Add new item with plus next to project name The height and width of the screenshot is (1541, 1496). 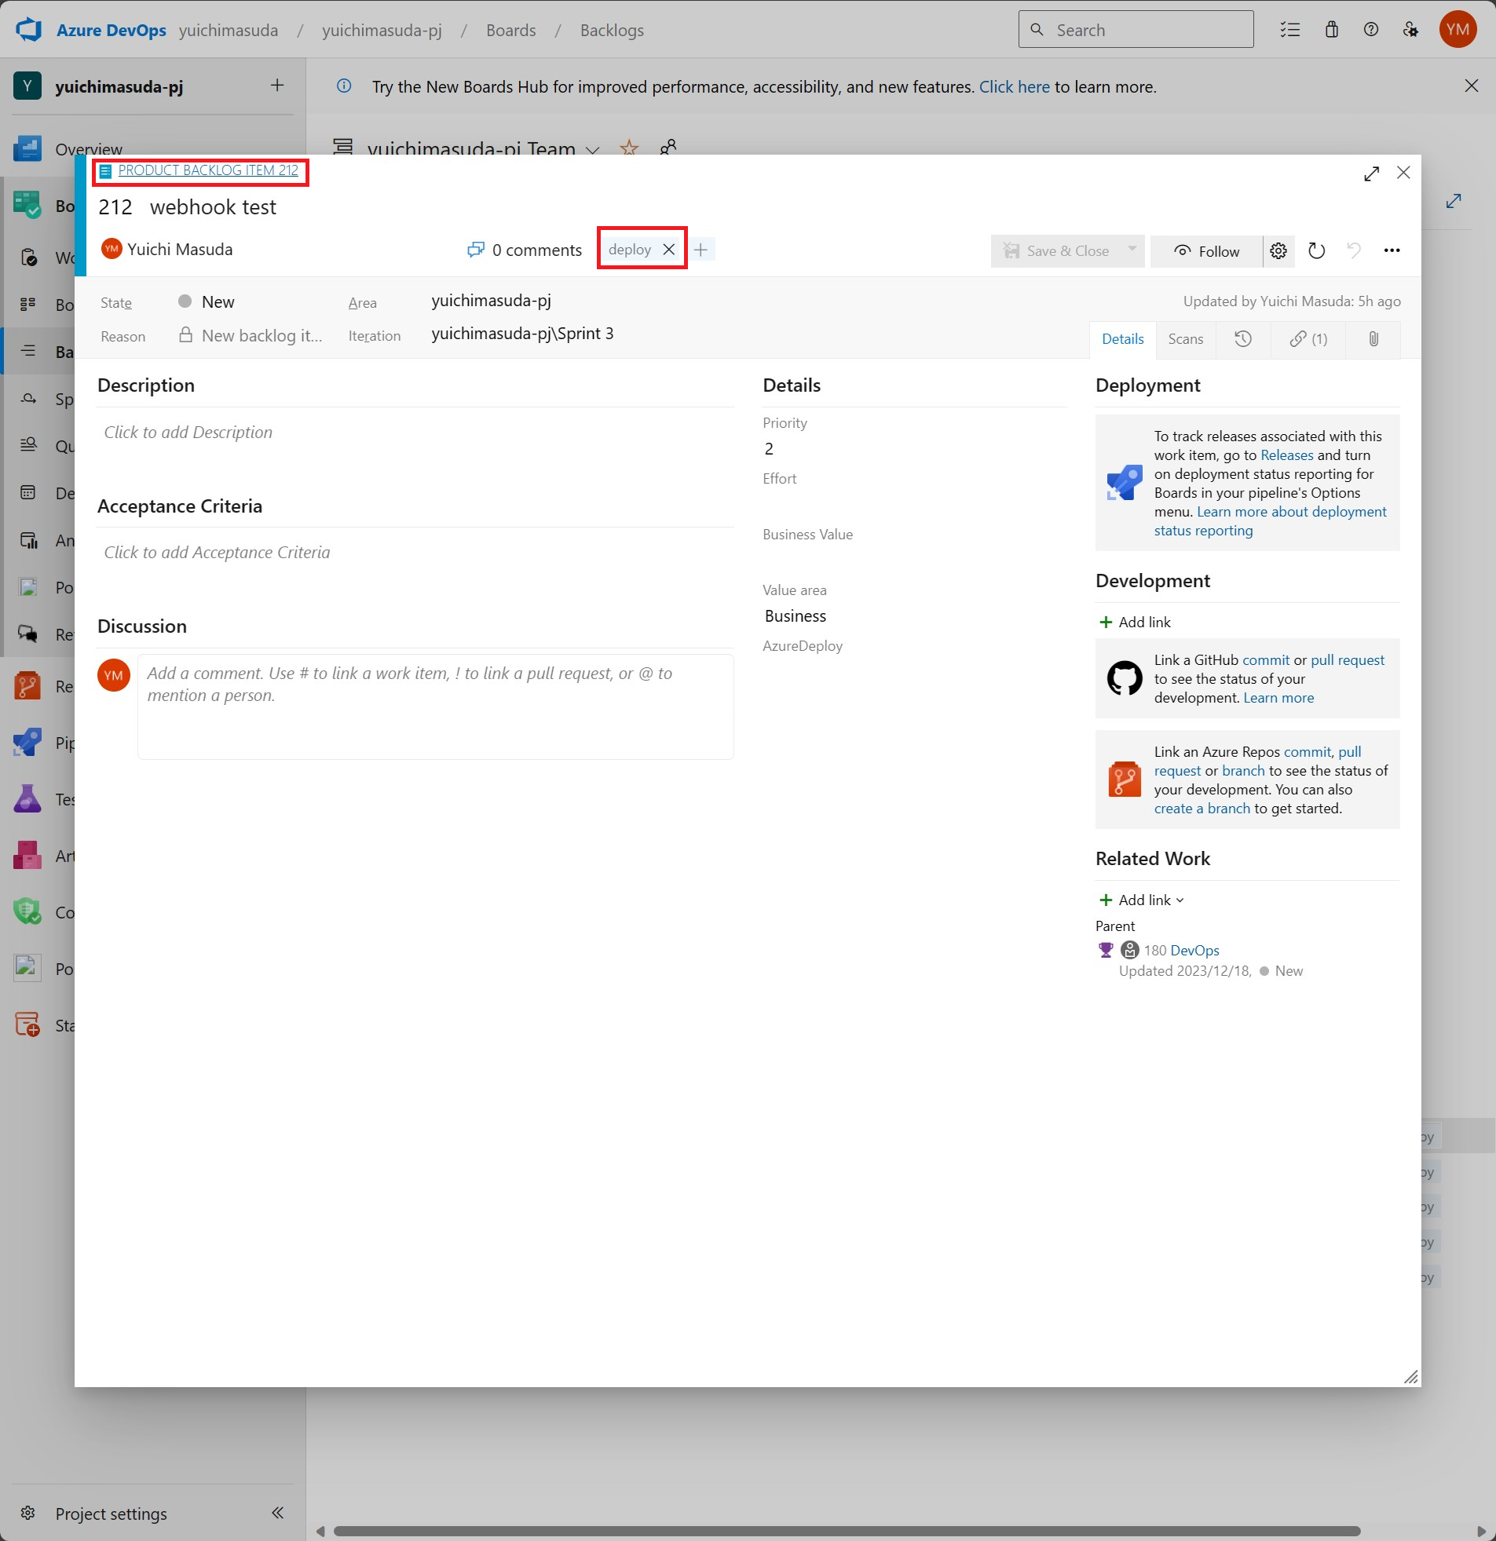[277, 85]
